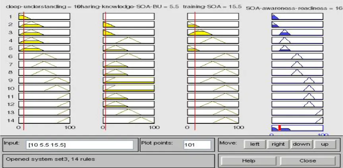Click the 'training-SOA = 15.5' column title
343x168 pixels.
point(212,7)
